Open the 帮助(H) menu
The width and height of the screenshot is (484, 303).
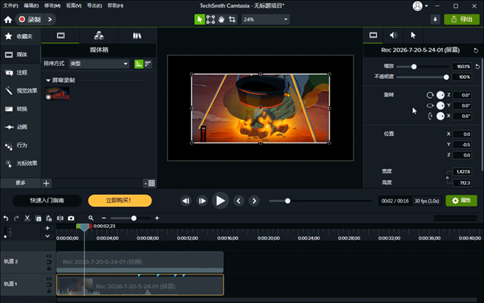(115, 6)
